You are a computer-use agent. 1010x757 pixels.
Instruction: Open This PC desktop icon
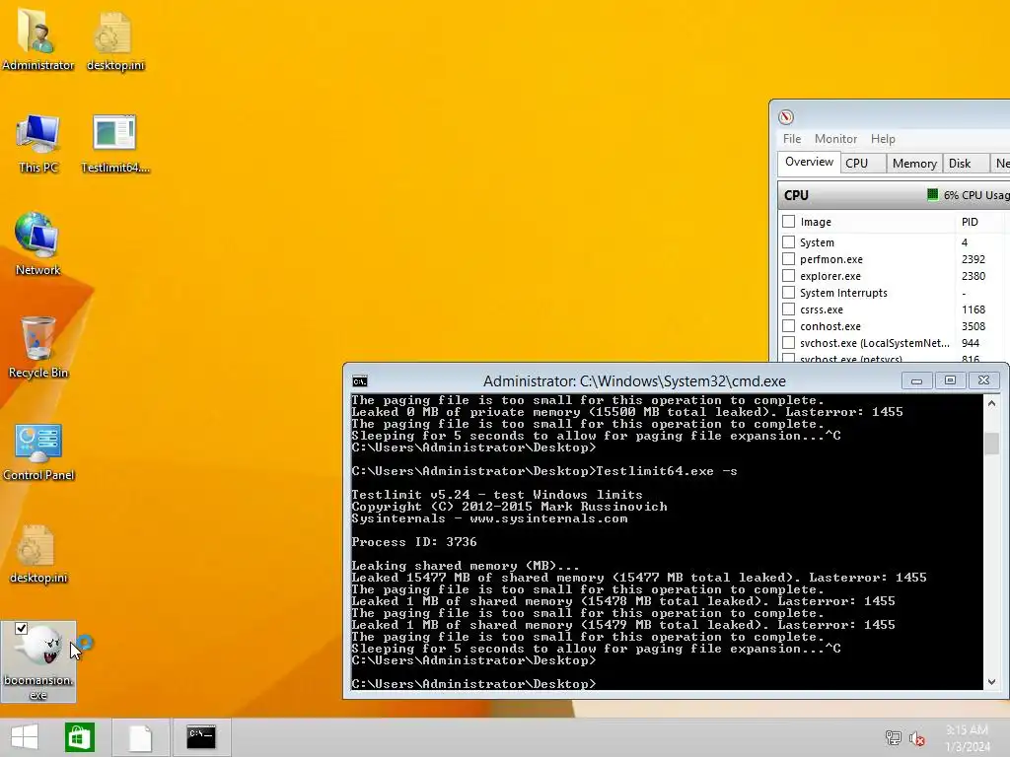pyautogui.click(x=37, y=143)
